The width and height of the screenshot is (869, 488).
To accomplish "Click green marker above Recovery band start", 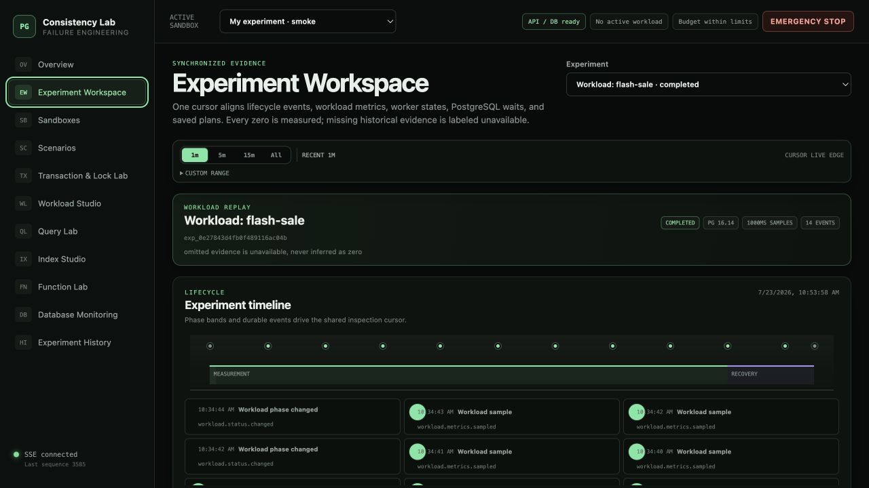I will [x=727, y=346].
